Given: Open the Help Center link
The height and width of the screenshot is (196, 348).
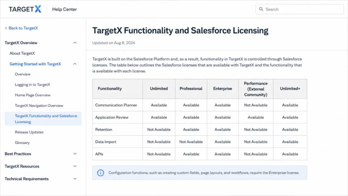Looking at the screenshot, I should [64, 9].
